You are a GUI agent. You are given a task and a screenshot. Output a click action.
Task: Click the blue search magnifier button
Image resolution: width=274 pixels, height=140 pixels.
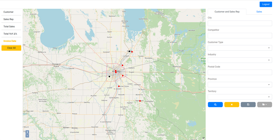[x=215, y=105]
